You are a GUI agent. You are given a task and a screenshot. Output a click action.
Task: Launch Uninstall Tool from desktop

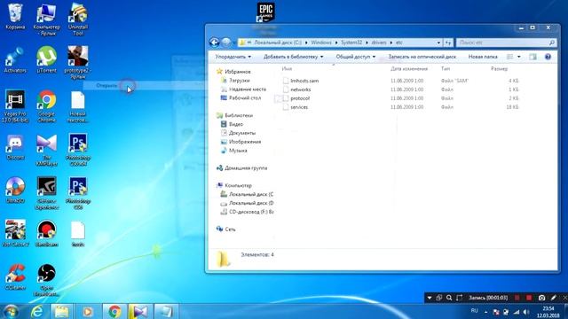tap(78, 19)
